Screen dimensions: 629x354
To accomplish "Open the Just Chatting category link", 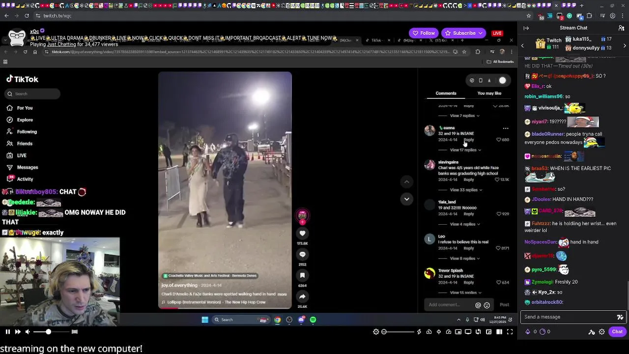I will [x=61, y=44].
